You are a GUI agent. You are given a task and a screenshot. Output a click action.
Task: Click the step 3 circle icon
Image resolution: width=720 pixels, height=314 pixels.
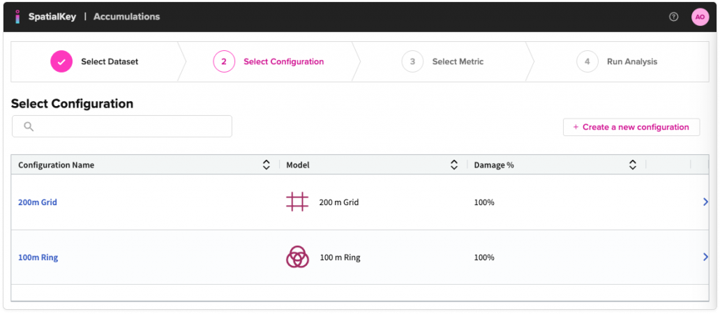(412, 61)
